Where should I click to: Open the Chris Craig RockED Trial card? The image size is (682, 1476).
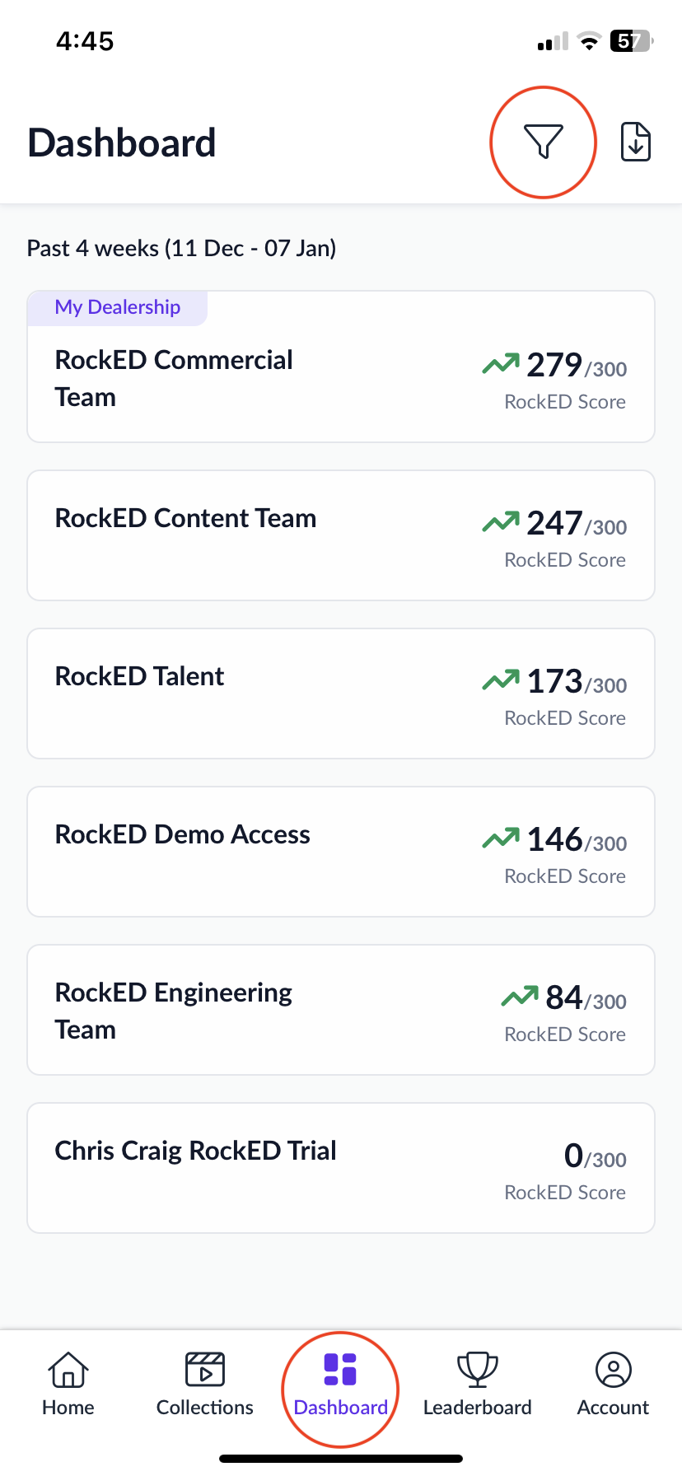[341, 1168]
